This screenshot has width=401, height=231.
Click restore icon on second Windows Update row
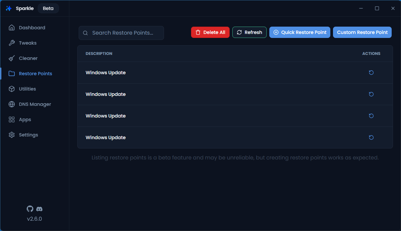tap(371, 94)
